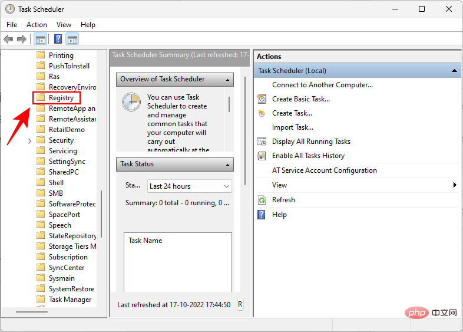Click the Refresh action label

coord(283,200)
